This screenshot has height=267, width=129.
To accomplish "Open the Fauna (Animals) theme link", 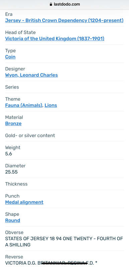I will pos(23,105).
